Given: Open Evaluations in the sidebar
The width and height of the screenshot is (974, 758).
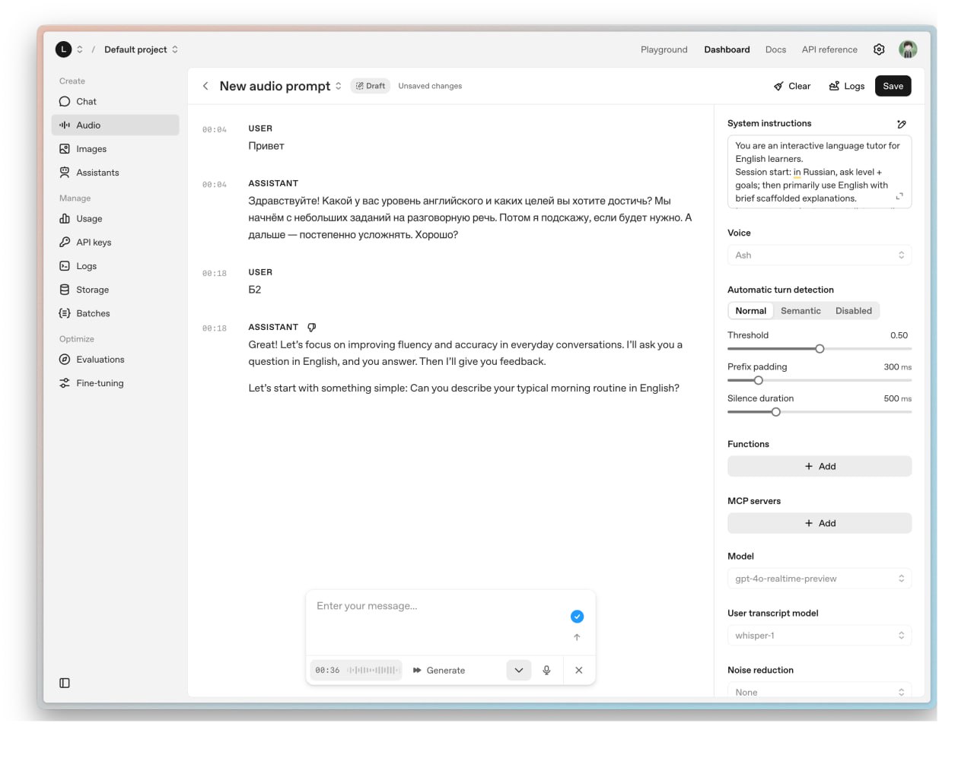Looking at the screenshot, I should click(100, 360).
